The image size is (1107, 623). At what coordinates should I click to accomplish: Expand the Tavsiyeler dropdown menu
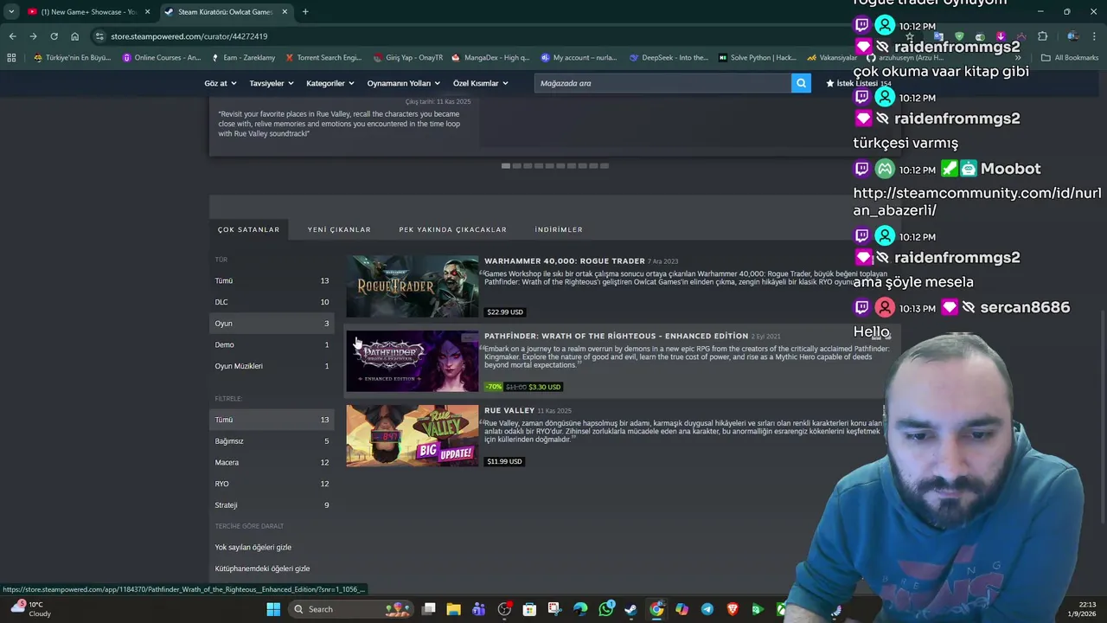point(272,83)
